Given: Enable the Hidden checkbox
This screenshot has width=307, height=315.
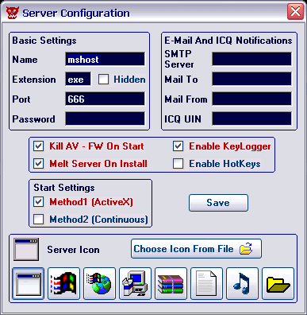Looking at the screenshot, I should [x=103, y=80].
